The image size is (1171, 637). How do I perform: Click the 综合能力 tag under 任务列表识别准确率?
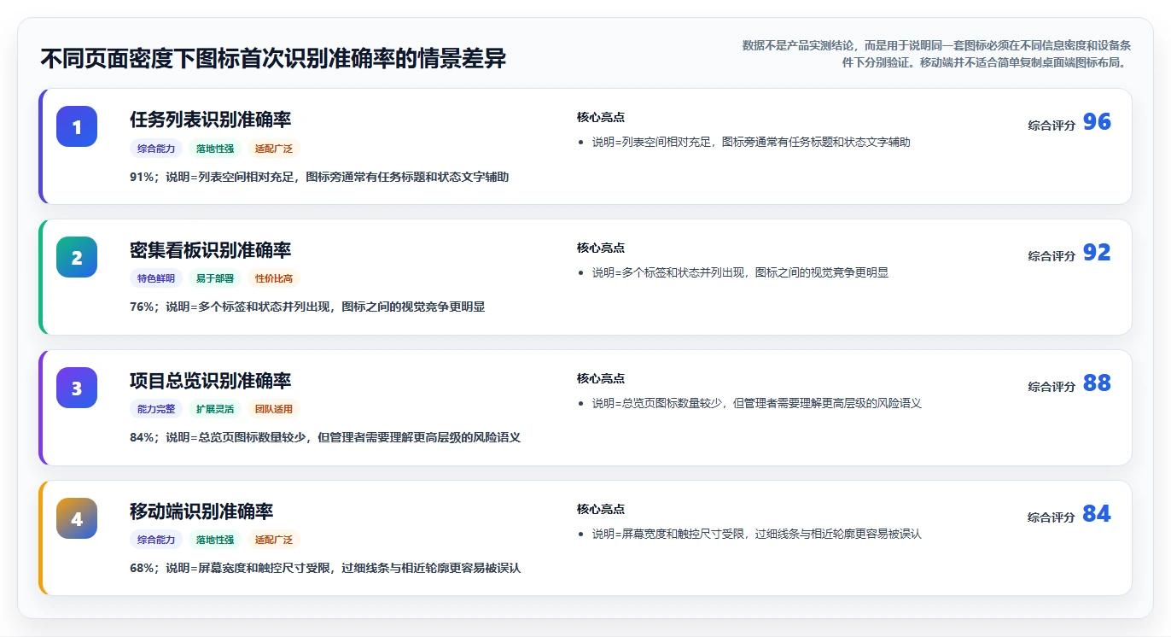coord(156,149)
